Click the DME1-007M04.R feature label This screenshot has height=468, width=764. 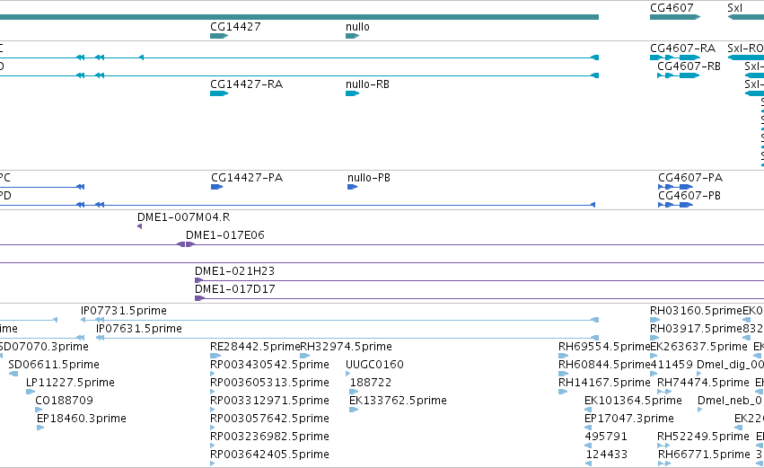(184, 217)
